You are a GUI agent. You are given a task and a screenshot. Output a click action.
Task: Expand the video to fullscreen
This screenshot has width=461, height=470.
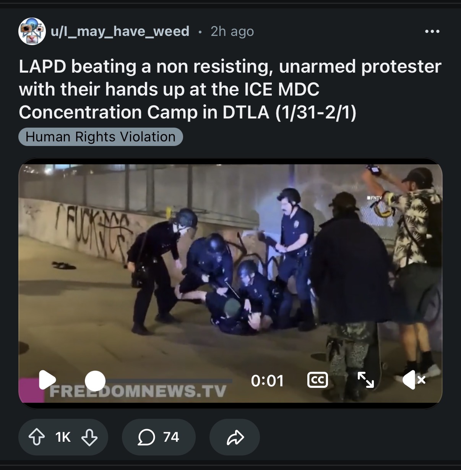[365, 380]
